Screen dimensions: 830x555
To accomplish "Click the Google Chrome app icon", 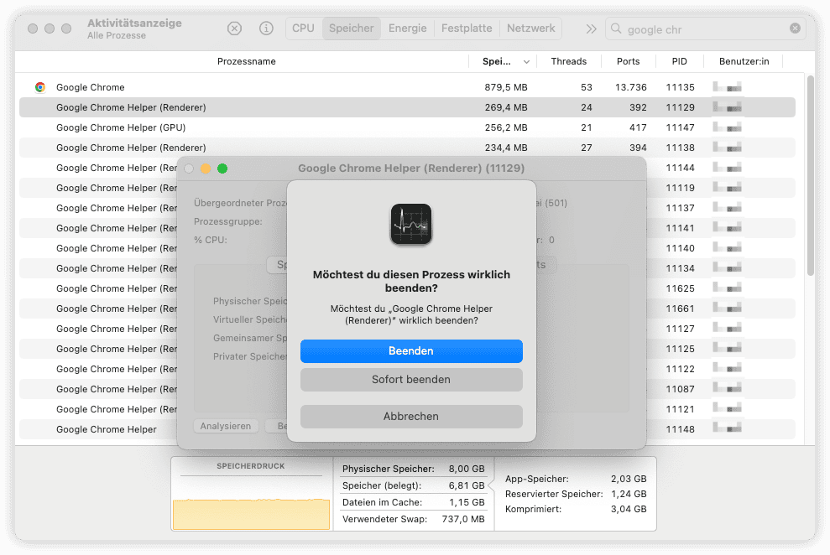I will pyautogui.click(x=40, y=87).
